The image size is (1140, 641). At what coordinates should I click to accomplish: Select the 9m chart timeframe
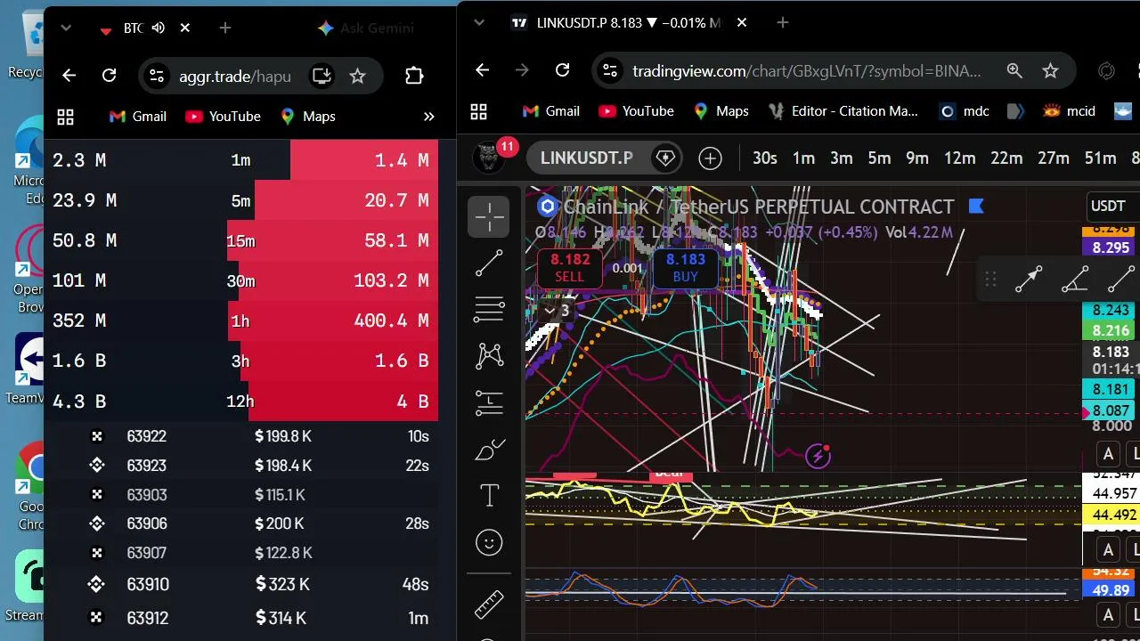[x=917, y=158]
